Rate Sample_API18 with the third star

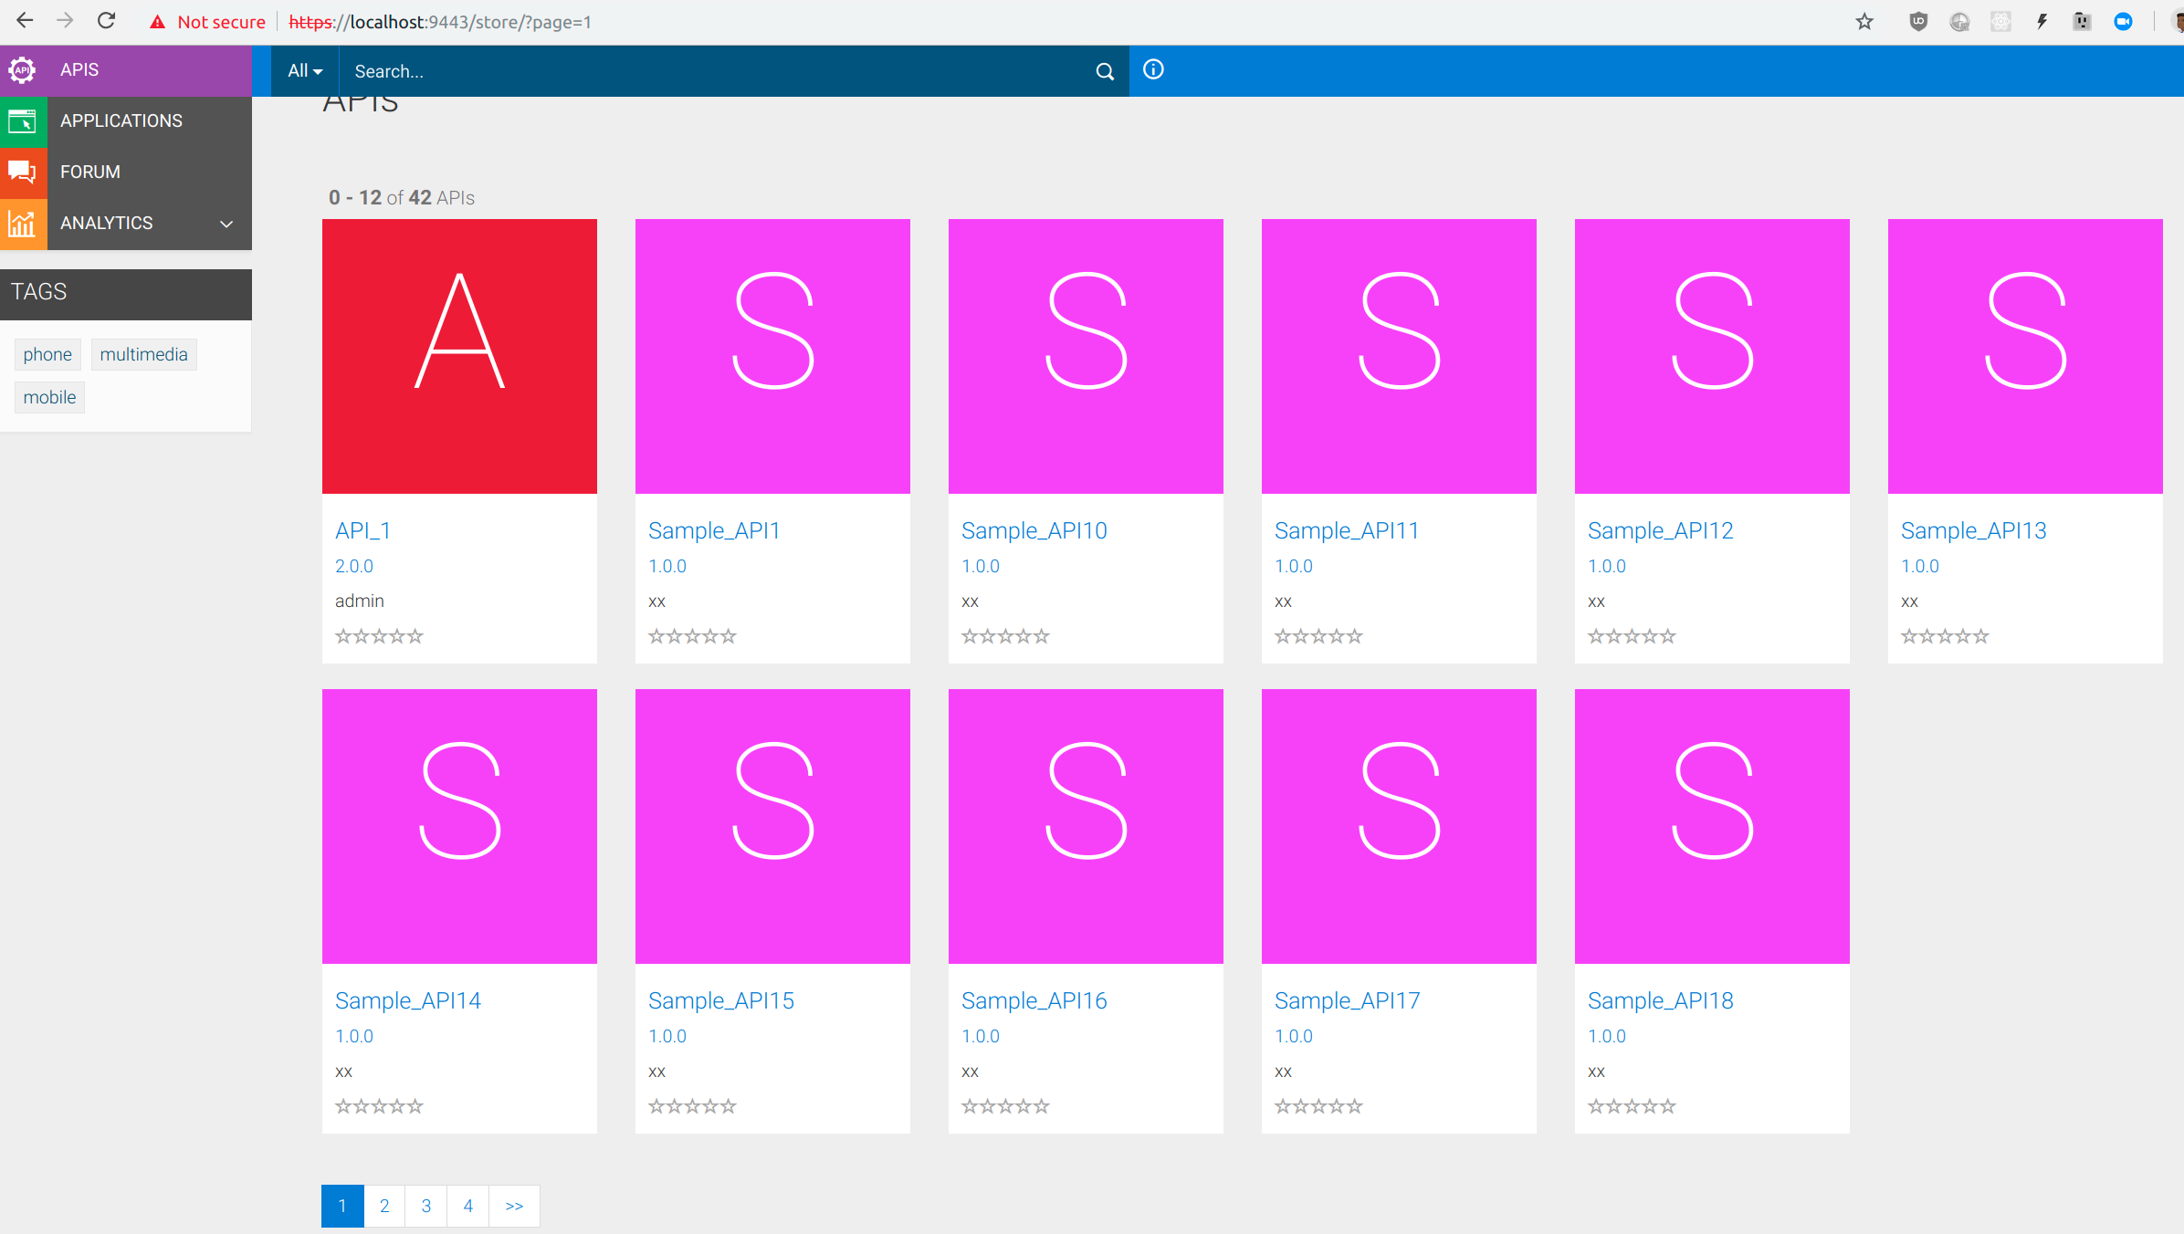pyautogui.click(x=1632, y=1106)
